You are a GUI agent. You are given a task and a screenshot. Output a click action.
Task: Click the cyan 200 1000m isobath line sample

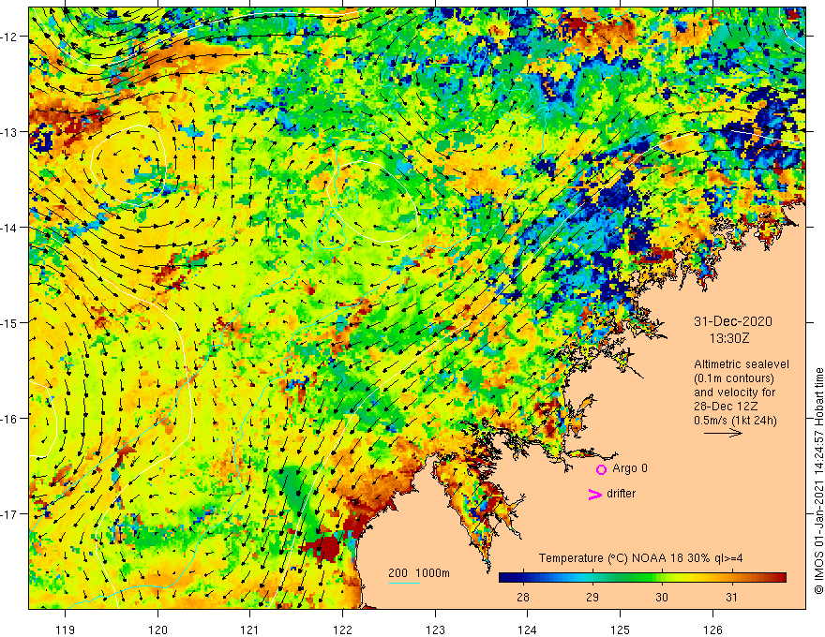[404, 583]
